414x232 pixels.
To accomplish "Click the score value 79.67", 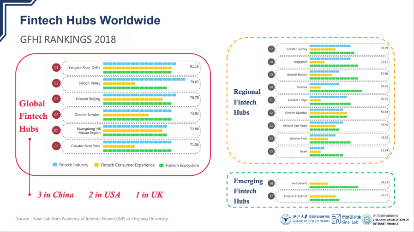I will click(194, 82).
